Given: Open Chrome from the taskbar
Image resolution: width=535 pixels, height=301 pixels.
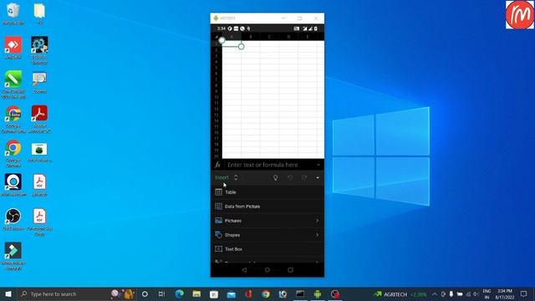Looking at the screenshot, I should pyautogui.click(x=266, y=293).
